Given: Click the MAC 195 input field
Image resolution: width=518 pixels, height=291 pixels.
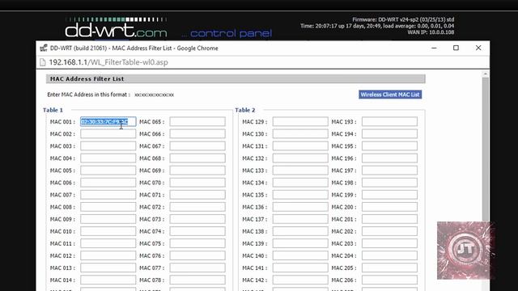Looking at the screenshot, I should click(389, 146).
